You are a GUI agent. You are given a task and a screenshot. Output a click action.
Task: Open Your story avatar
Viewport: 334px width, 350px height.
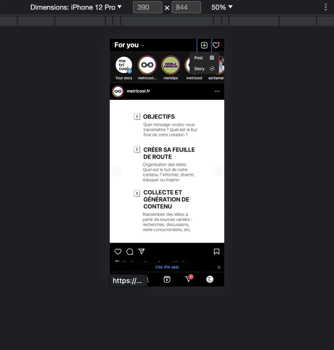tap(124, 65)
